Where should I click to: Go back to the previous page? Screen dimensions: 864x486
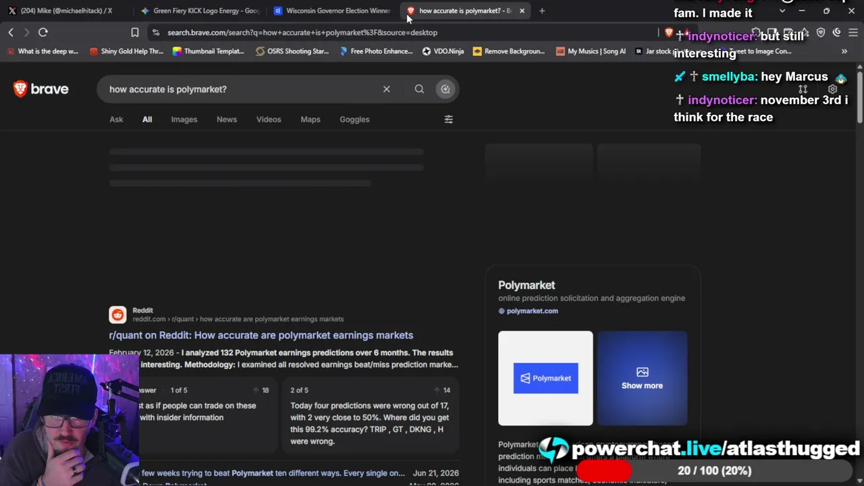pyautogui.click(x=11, y=32)
